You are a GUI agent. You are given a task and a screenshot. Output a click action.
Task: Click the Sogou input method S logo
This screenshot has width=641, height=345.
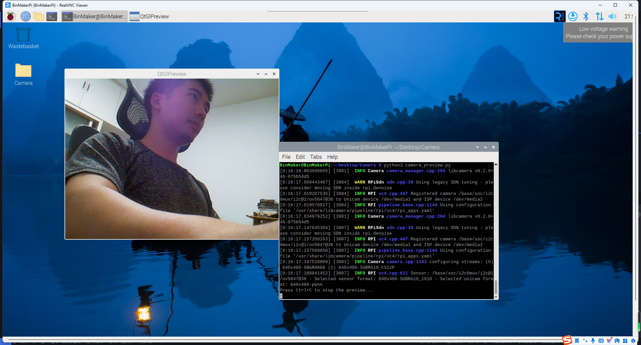click(x=567, y=340)
